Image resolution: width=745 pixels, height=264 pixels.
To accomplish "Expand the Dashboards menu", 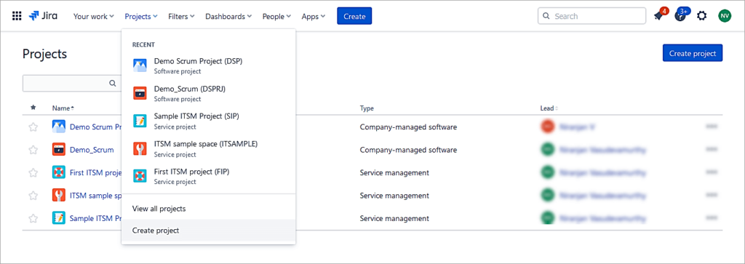I will [228, 16].
